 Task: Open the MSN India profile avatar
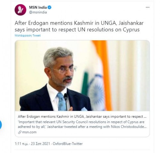click(x=20, y=10)
